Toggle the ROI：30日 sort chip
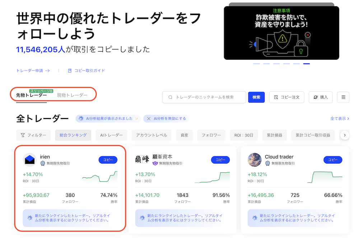This screenshot has height=238, width=359. pyautogui.click(x=244, y=135)
